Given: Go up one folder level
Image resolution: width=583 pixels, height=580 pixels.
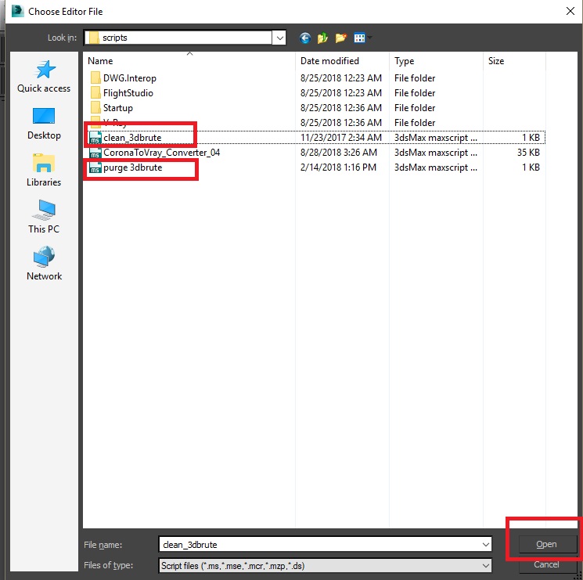Looking at the screenshot, I should [323, 38].
